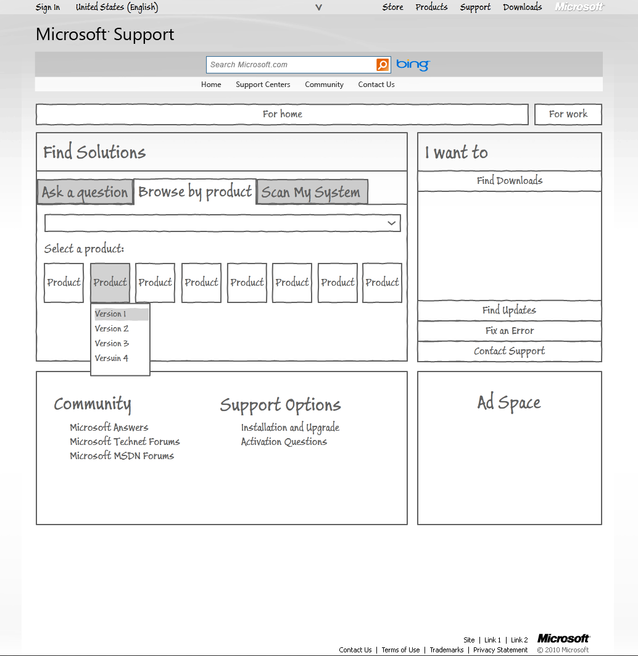Image resolution: width=638 pixels, height=656 pixels.
Task: Click the Microsoft logo in footer
Action: pos(563,639)
